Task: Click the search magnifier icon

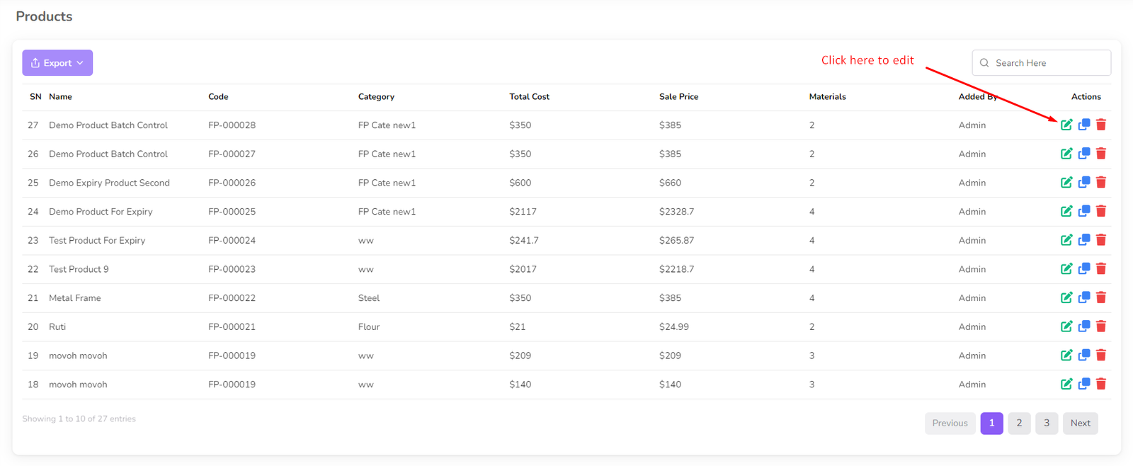Action: tap(984, 63)
